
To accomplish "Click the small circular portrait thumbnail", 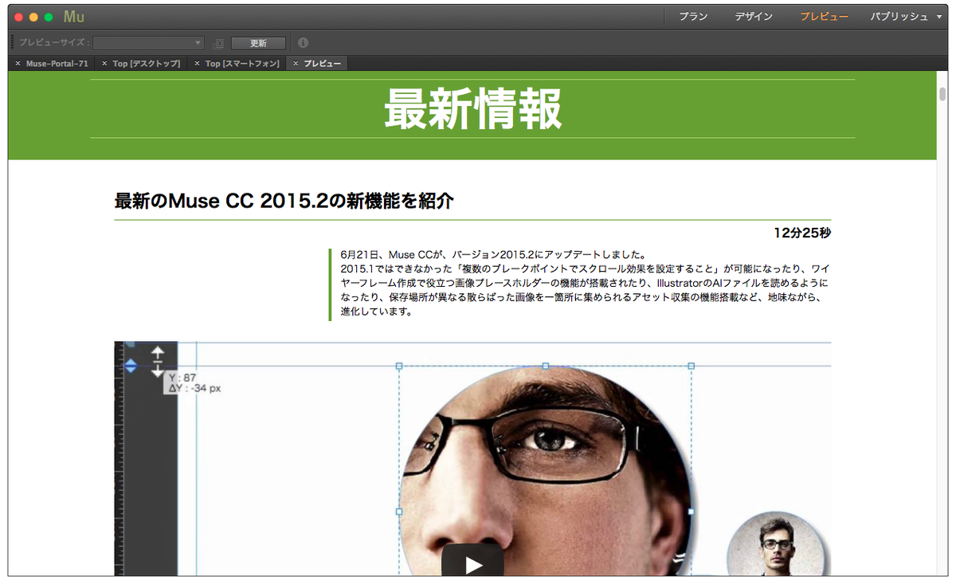I will [x=778, y=544].
